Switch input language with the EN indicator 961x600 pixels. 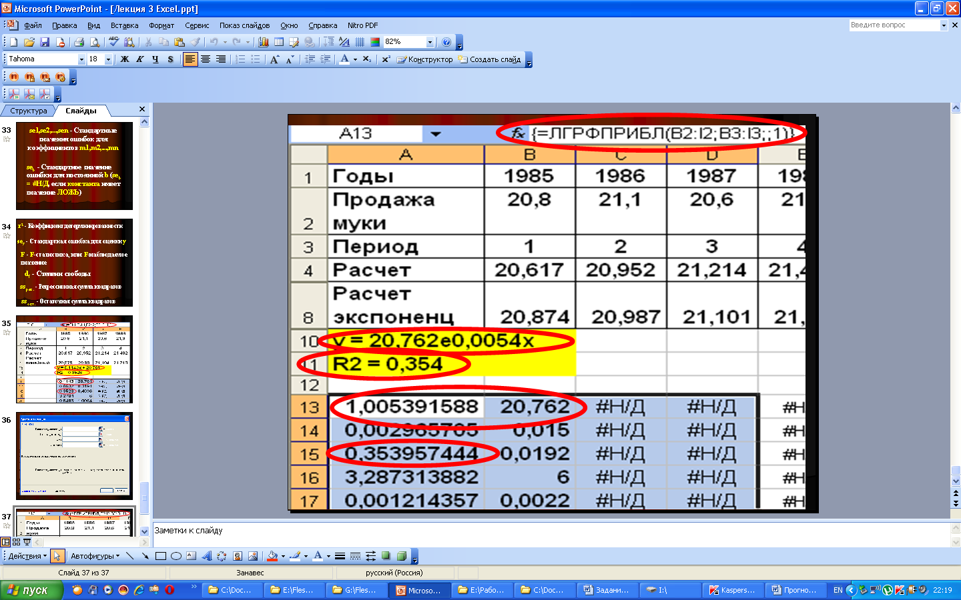(838, 590)
